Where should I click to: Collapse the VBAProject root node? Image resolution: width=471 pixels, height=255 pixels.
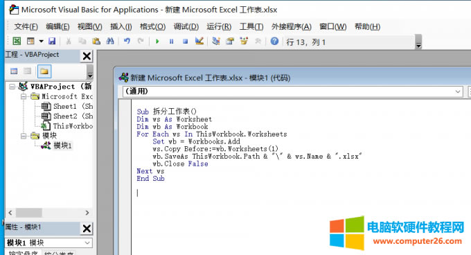click(x=12, y=87)
